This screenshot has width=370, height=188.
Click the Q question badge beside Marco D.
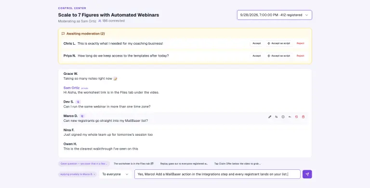(x=82, y=116)
